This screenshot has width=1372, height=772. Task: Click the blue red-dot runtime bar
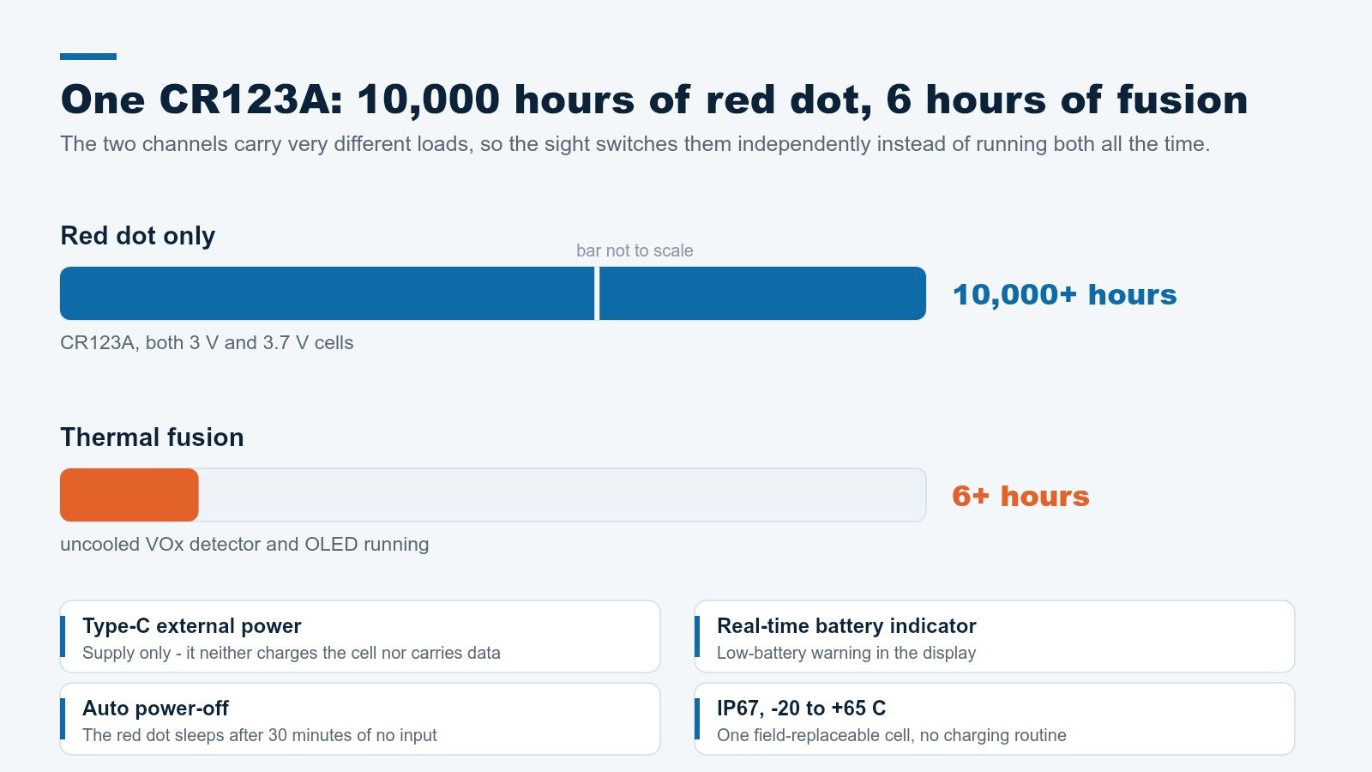493,293
